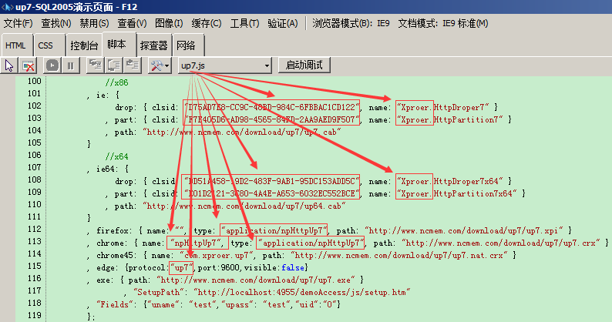Select the element-by-click arrow tool
The height and width of the screenshot is (322, 612).
pyautogui.click(x=9, y=65)
